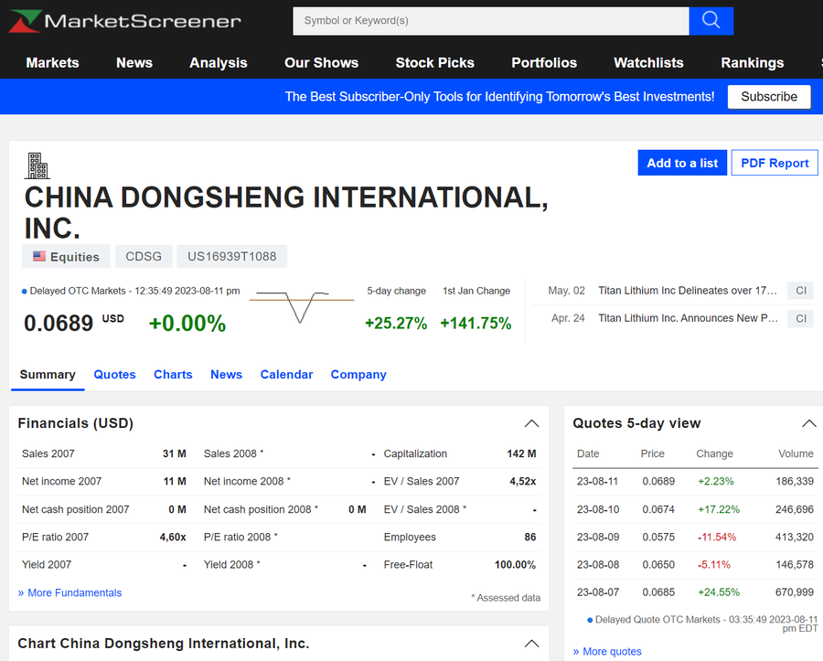
Task: Click the 146,578 volume on 23-08-08
Action: coord(795,565)
